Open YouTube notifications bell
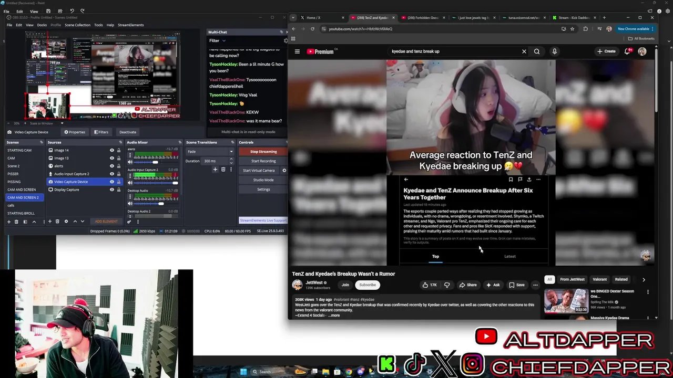Image resolution: width=673 pixels, height=378 pixels. [628, 51]
